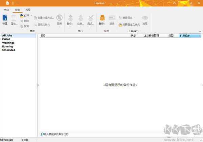The height and width of the screenshot is (142, 203).
Task: Collapse the ribbon with the chevron
Action: (x=200, y=31)
